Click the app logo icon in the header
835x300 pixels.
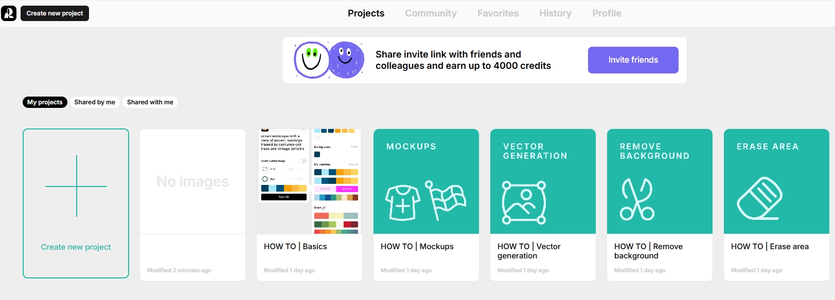[9, 13]
